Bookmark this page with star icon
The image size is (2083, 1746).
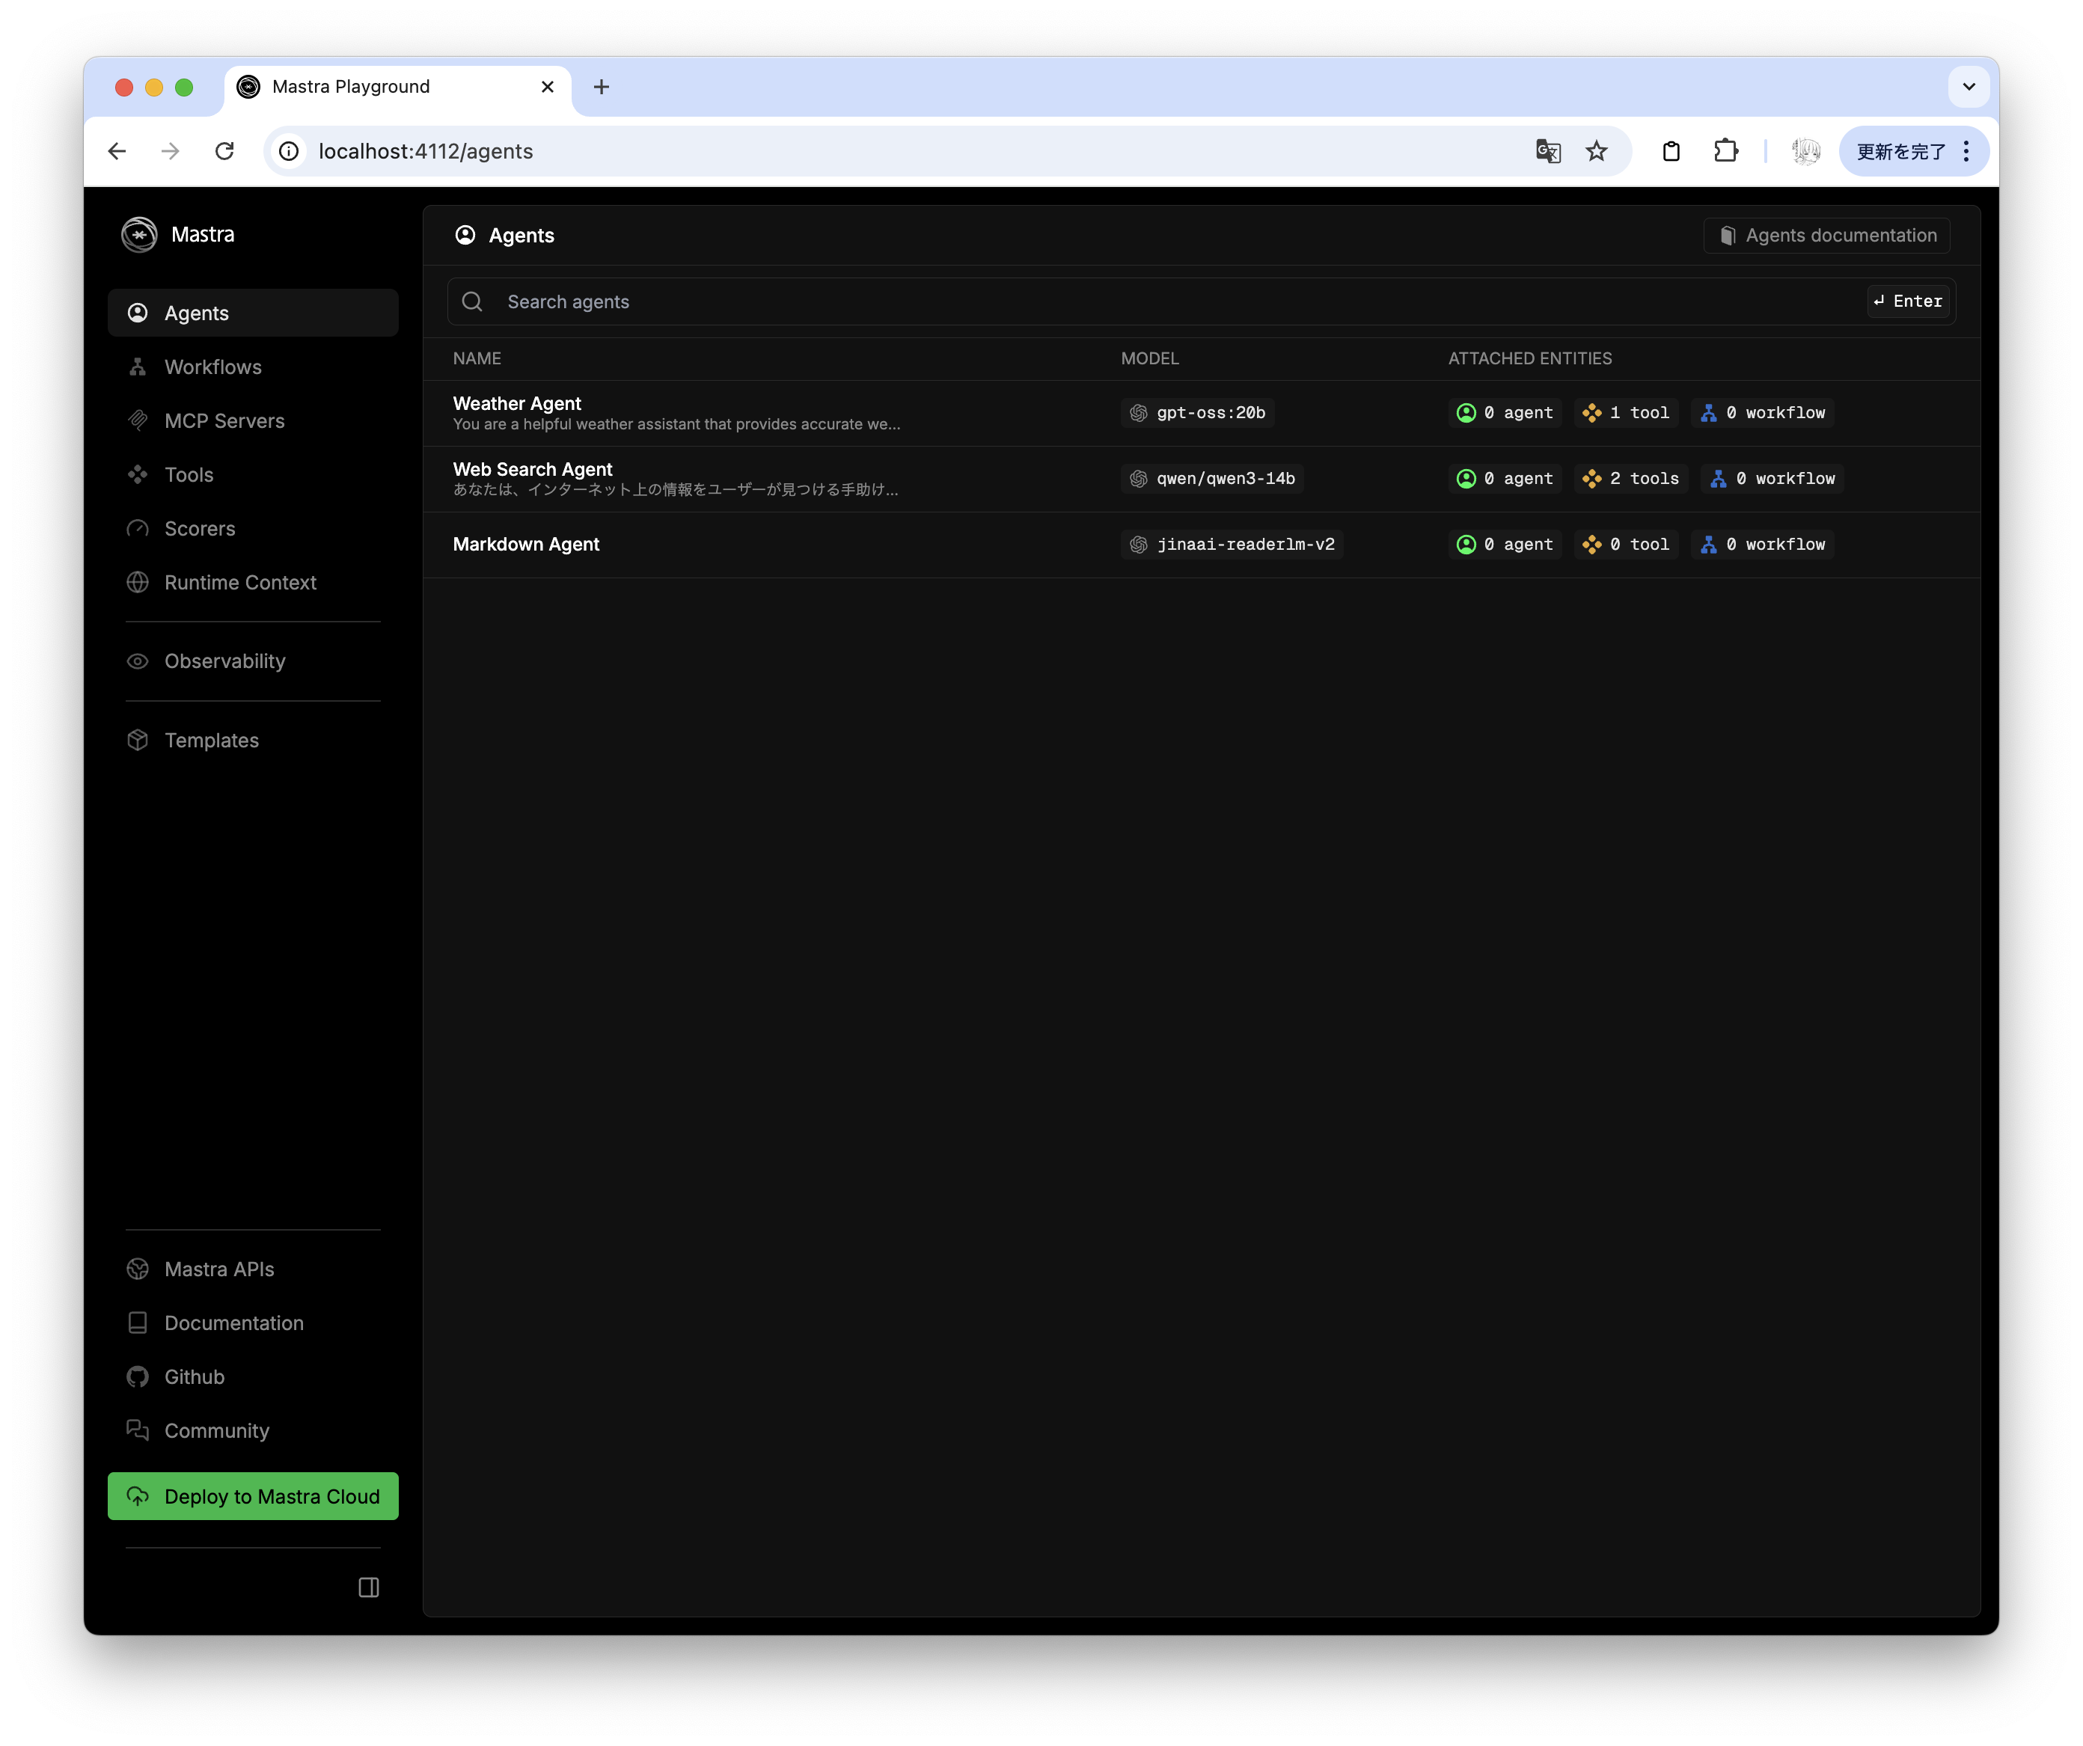click(1596, 150)
